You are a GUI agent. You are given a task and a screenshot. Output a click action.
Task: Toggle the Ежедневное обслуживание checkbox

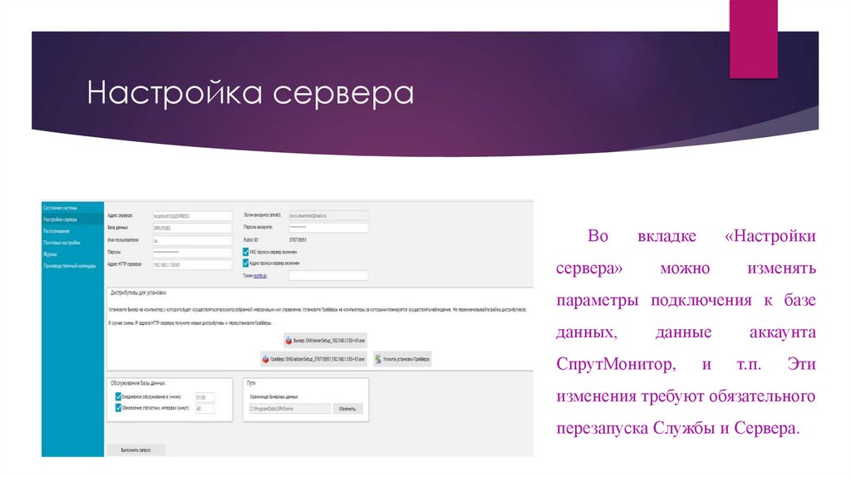pyautogui.click(x=118, y=396)
